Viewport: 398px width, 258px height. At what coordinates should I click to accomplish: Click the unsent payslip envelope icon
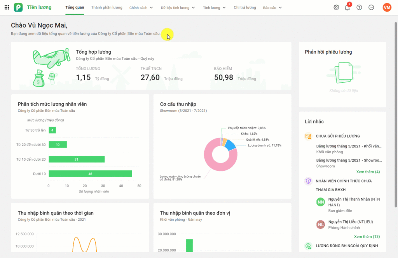tap(308, 136)
